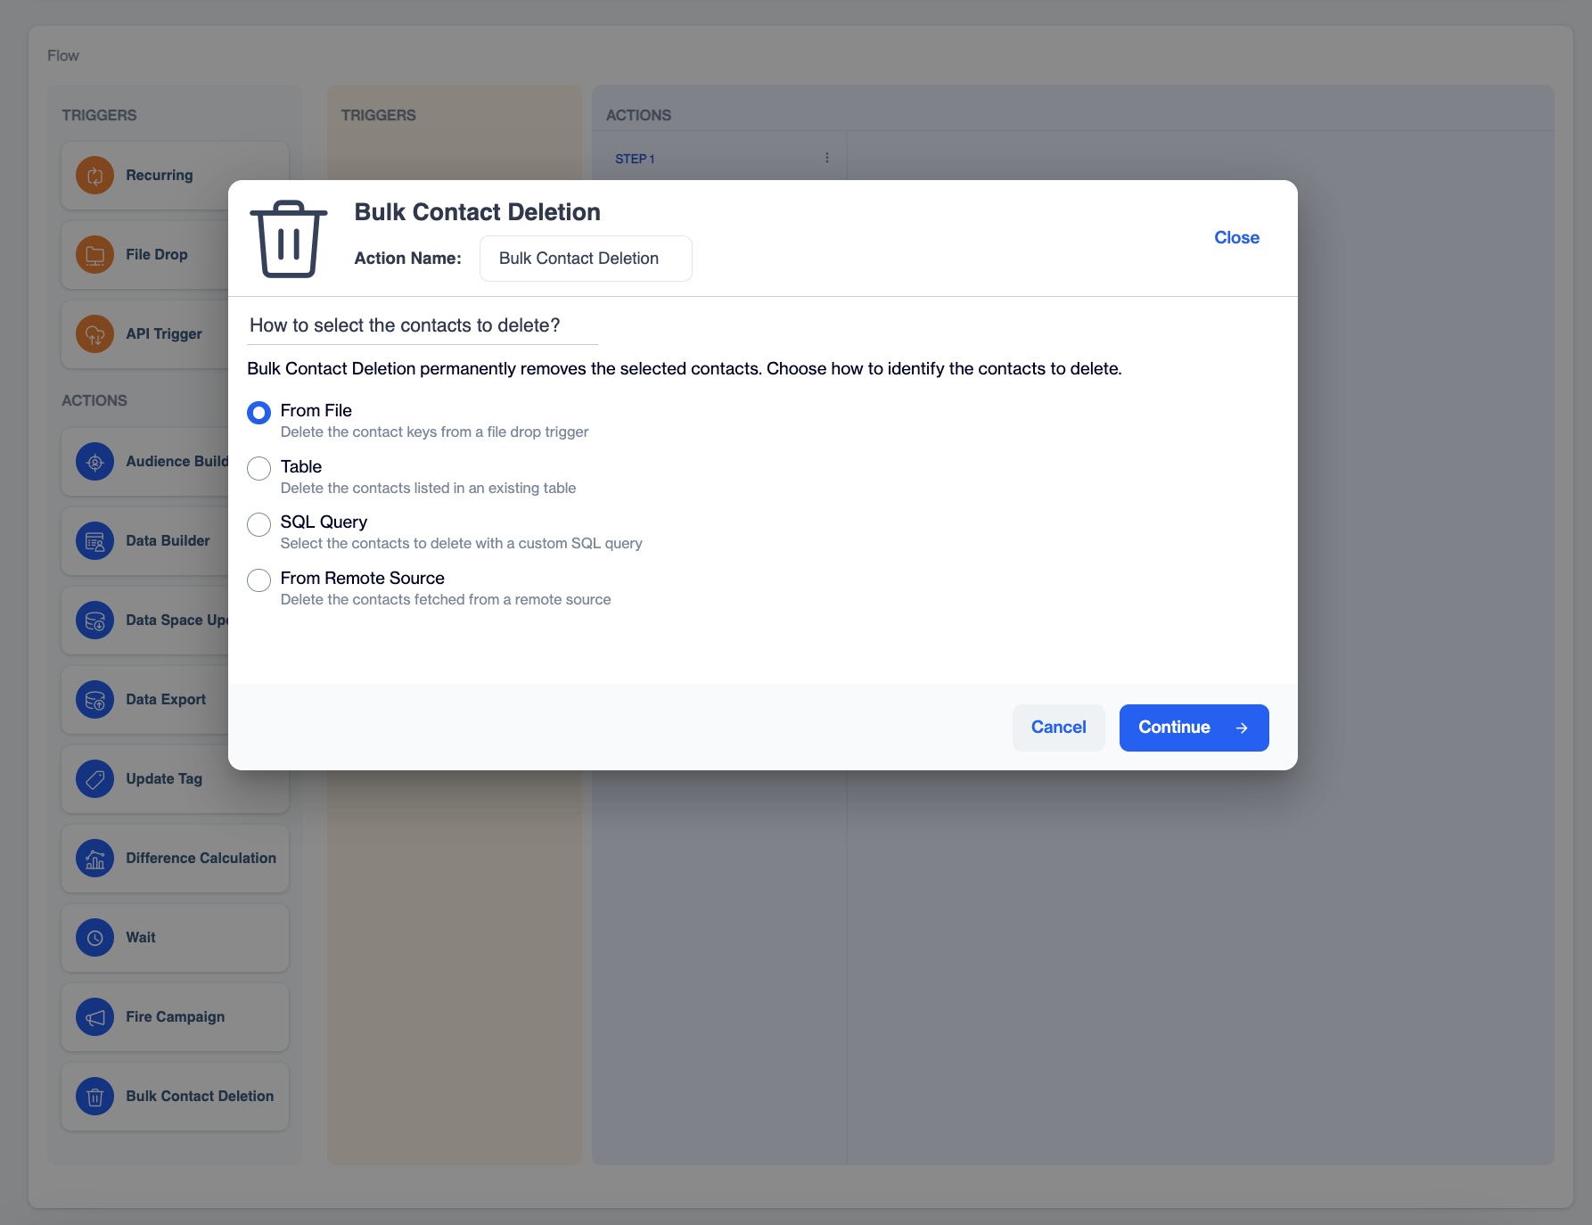Click the 'How to select the contacts to delete?' heading

click(x=405, y=325)
